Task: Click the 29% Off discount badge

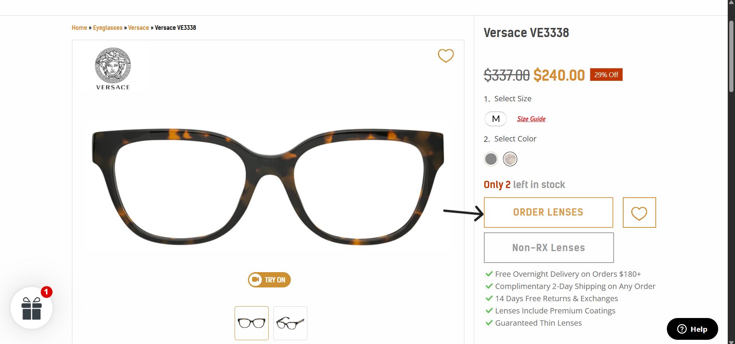Action: click(x=606, y=75)
